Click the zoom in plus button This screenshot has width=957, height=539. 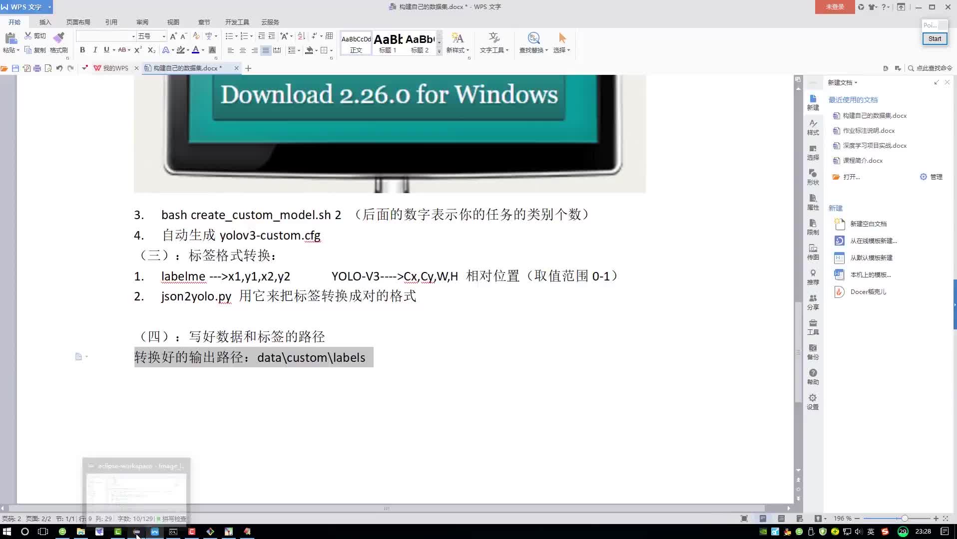coord(936,519)
